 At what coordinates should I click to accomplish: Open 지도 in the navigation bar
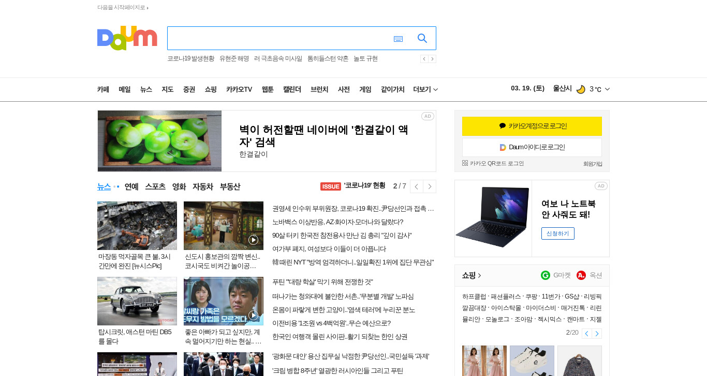pyautogui.click(x=167, y=89)
